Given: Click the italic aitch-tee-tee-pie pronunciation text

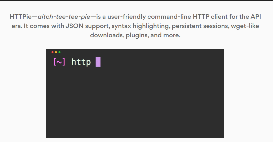Looking at the screenshot, I should [x=64, y=17].
